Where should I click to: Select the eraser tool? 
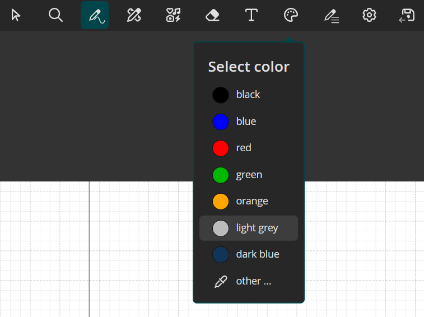click(x=212, y=15)
